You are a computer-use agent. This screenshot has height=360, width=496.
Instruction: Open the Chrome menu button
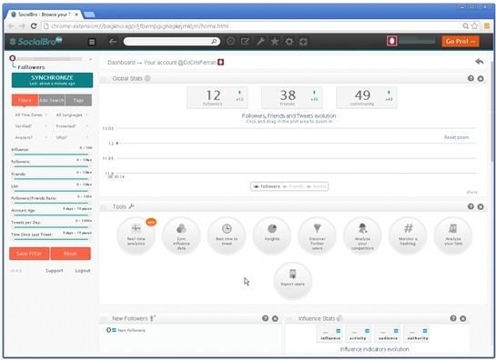coord(487,26)
